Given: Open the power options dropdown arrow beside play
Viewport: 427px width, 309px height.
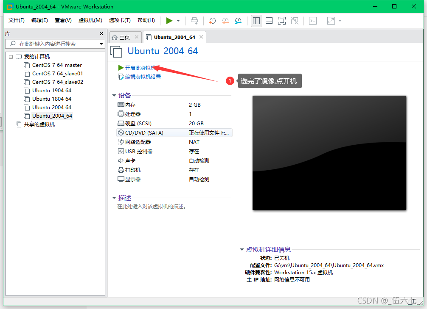Looking at the screenshot, I should tap(178, 21).
